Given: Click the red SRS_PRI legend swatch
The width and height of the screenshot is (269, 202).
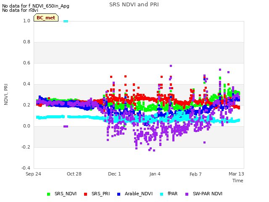Looking at the screenshot, I should (86, 194).
